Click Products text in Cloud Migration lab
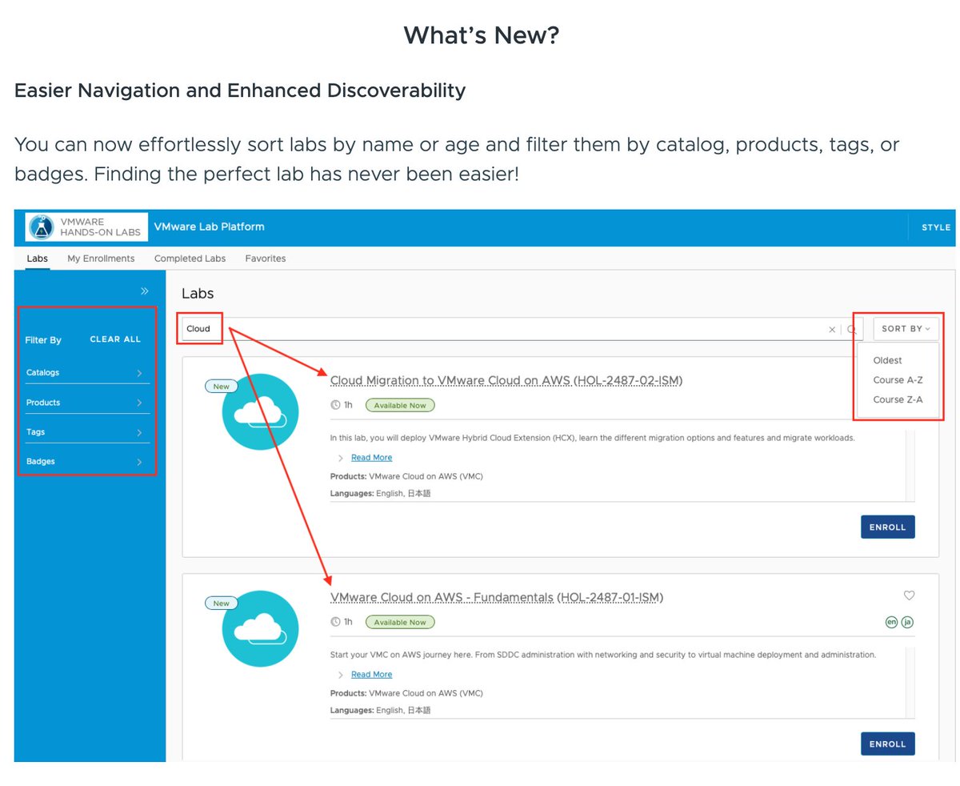Viewport: 960px width, 786px height. pos(406,476)
